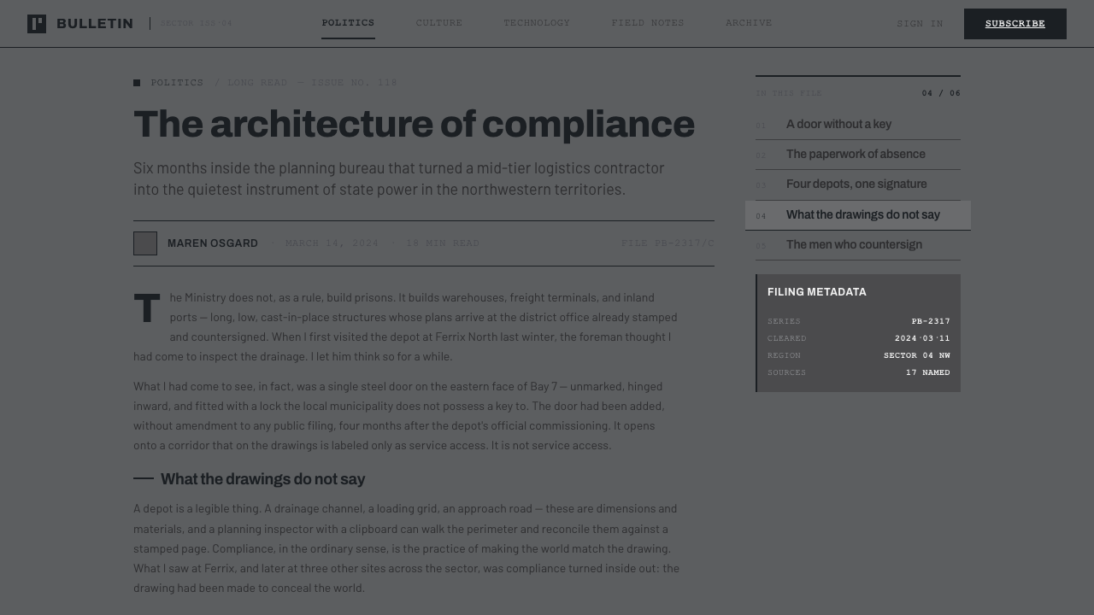Click the article title headline
1094x615 pixels.
[414, 125]
